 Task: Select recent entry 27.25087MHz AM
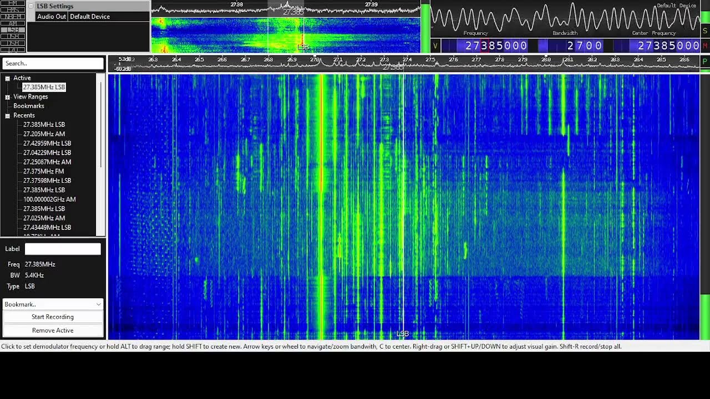(x=47, y=162)
